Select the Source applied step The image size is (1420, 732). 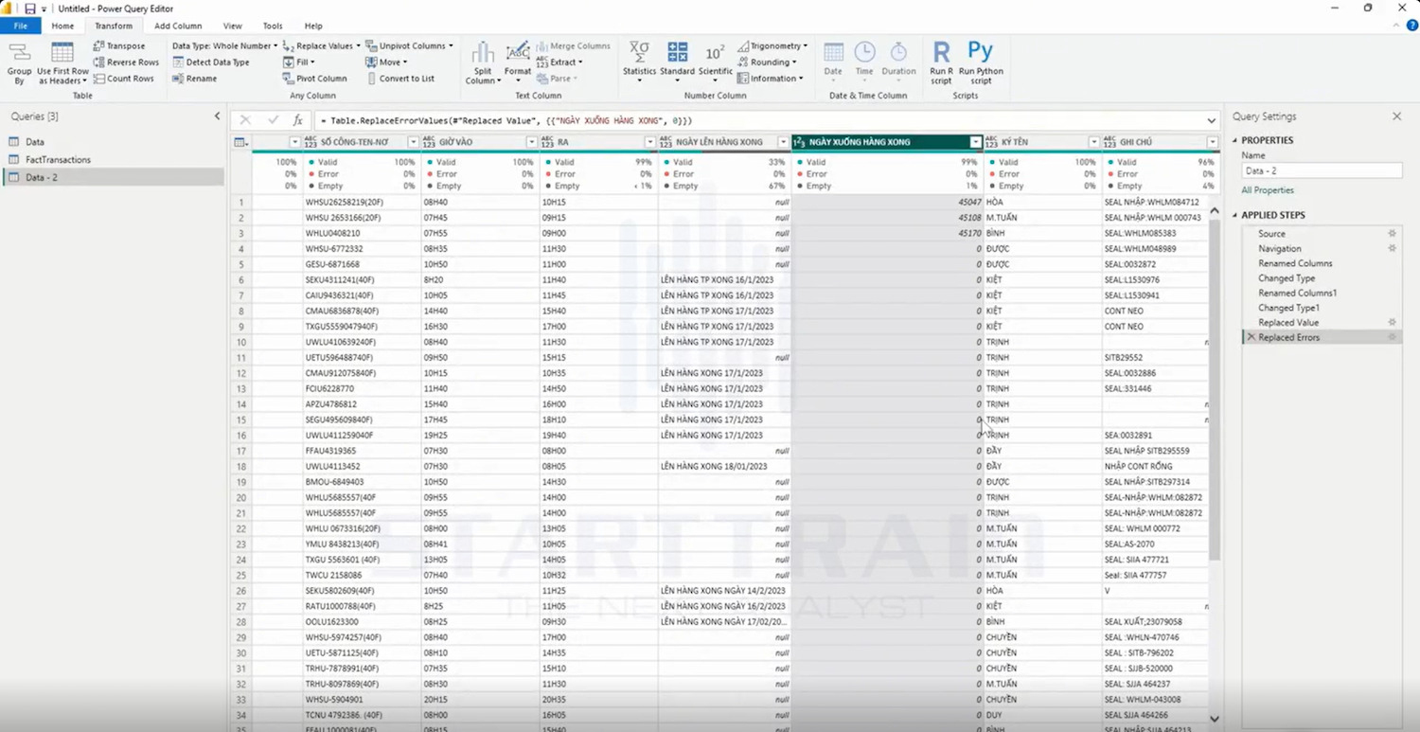coord(1271,234)
